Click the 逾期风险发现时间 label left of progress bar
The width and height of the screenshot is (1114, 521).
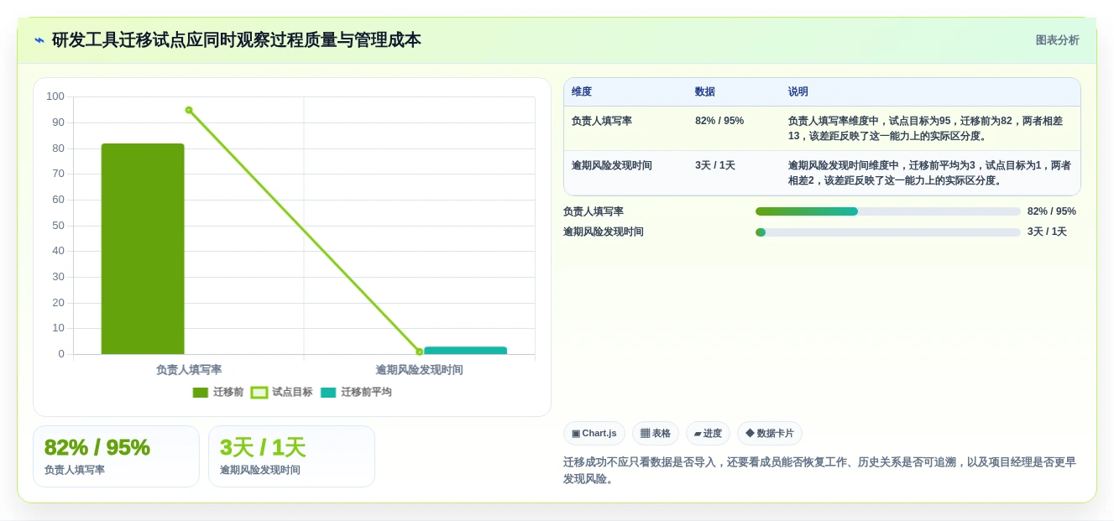604,232
